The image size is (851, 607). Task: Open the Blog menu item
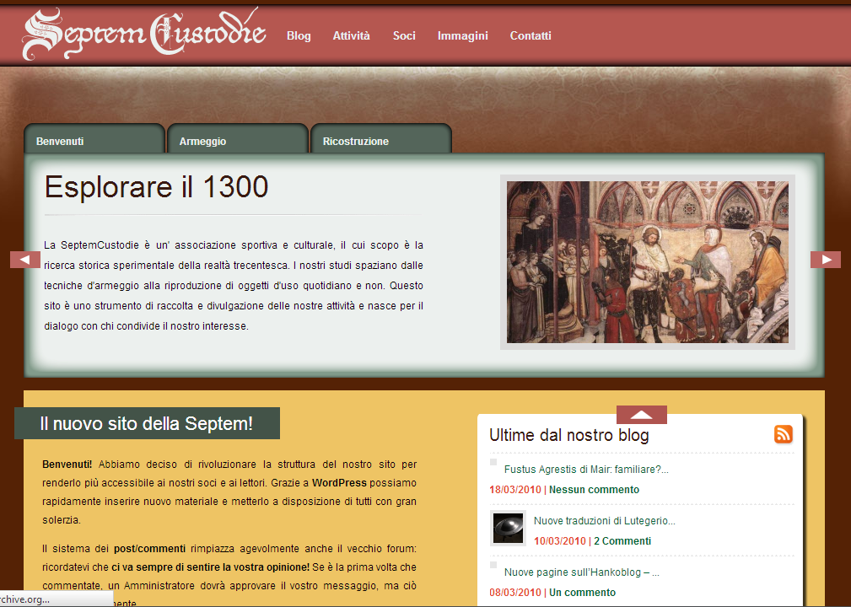299,35
